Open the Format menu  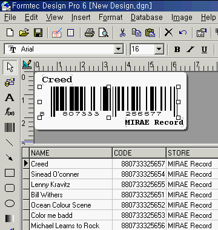point(111,18)
